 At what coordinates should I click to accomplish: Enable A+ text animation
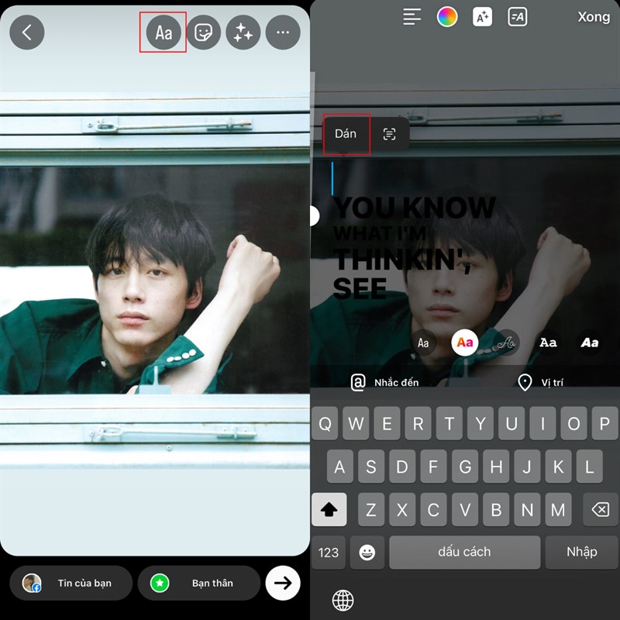click(482, 17)
